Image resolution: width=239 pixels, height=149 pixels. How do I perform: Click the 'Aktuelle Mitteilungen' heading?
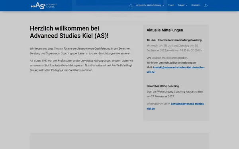165,30
